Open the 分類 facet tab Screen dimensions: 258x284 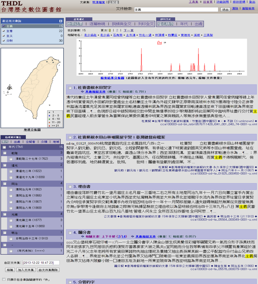point(44,142)
